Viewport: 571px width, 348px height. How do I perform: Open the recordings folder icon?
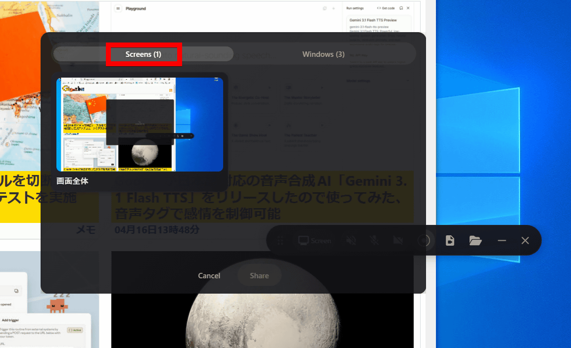coord(476,241)
